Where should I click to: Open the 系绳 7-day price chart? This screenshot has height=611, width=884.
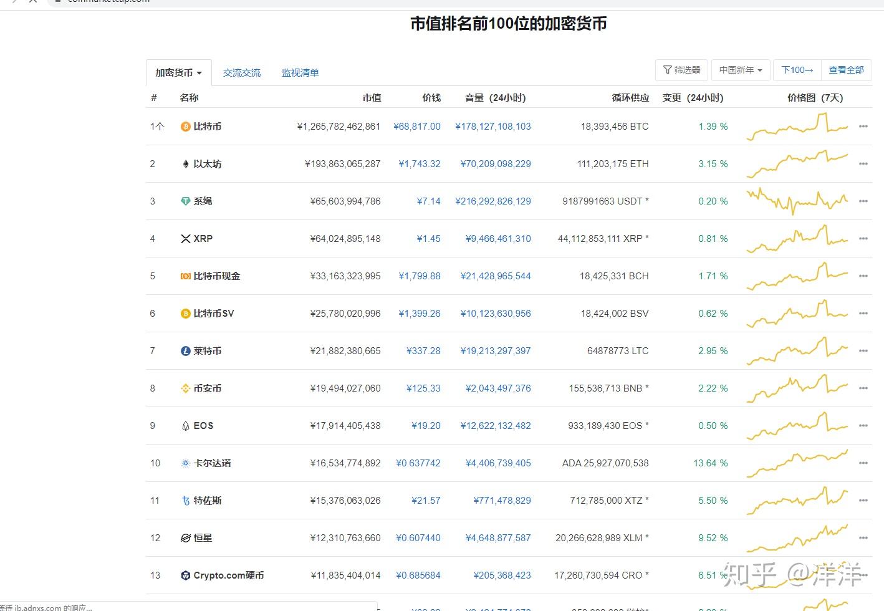pyautogui.click(x=797, y=201)
